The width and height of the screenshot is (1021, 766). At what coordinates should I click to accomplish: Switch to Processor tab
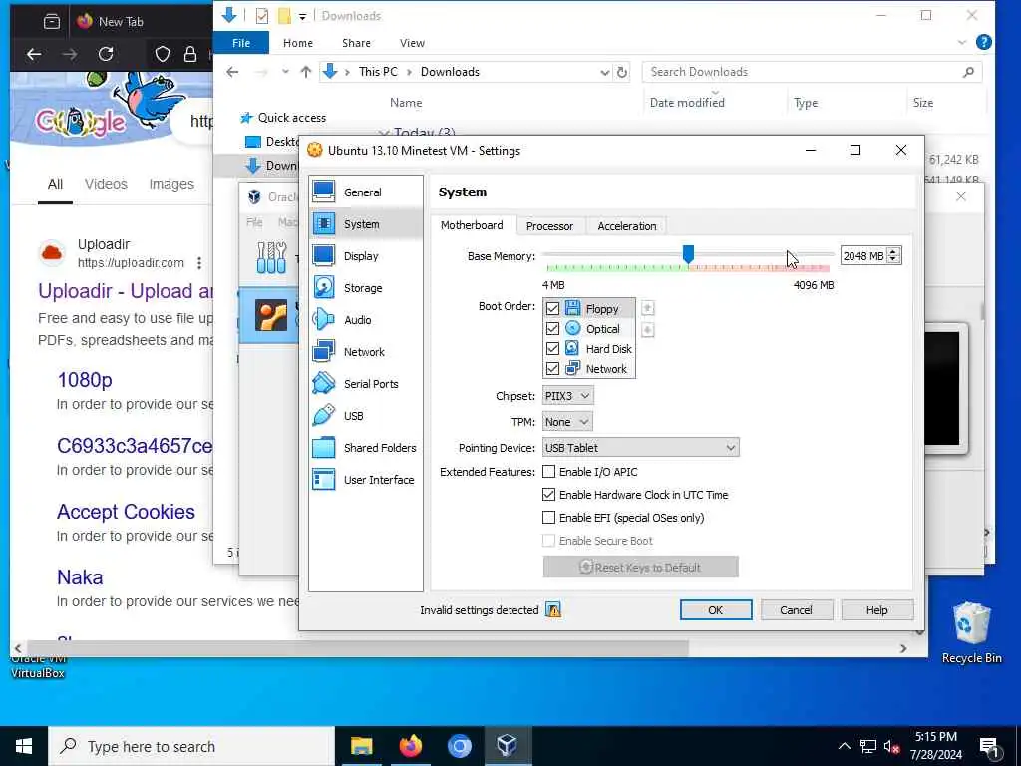coord(549,226)
